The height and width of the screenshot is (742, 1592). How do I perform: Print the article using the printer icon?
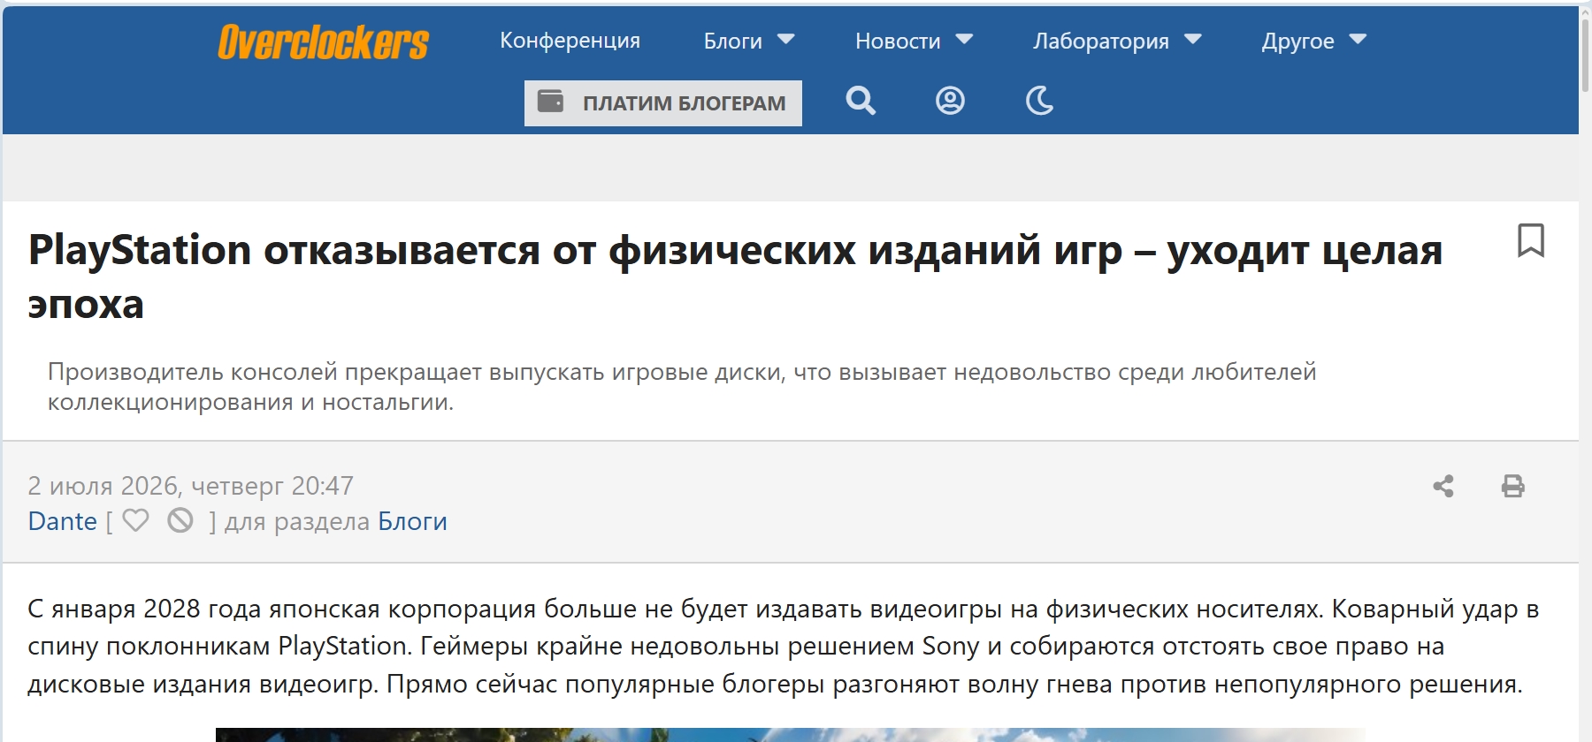pyautogui.click(x=1513, y=486)
